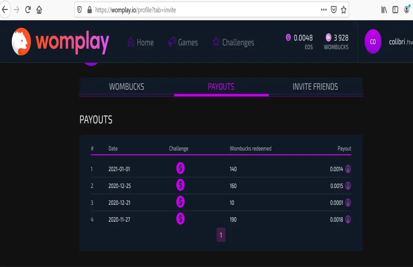
Task: Click the Payout column header
Action: click(344, 148)
